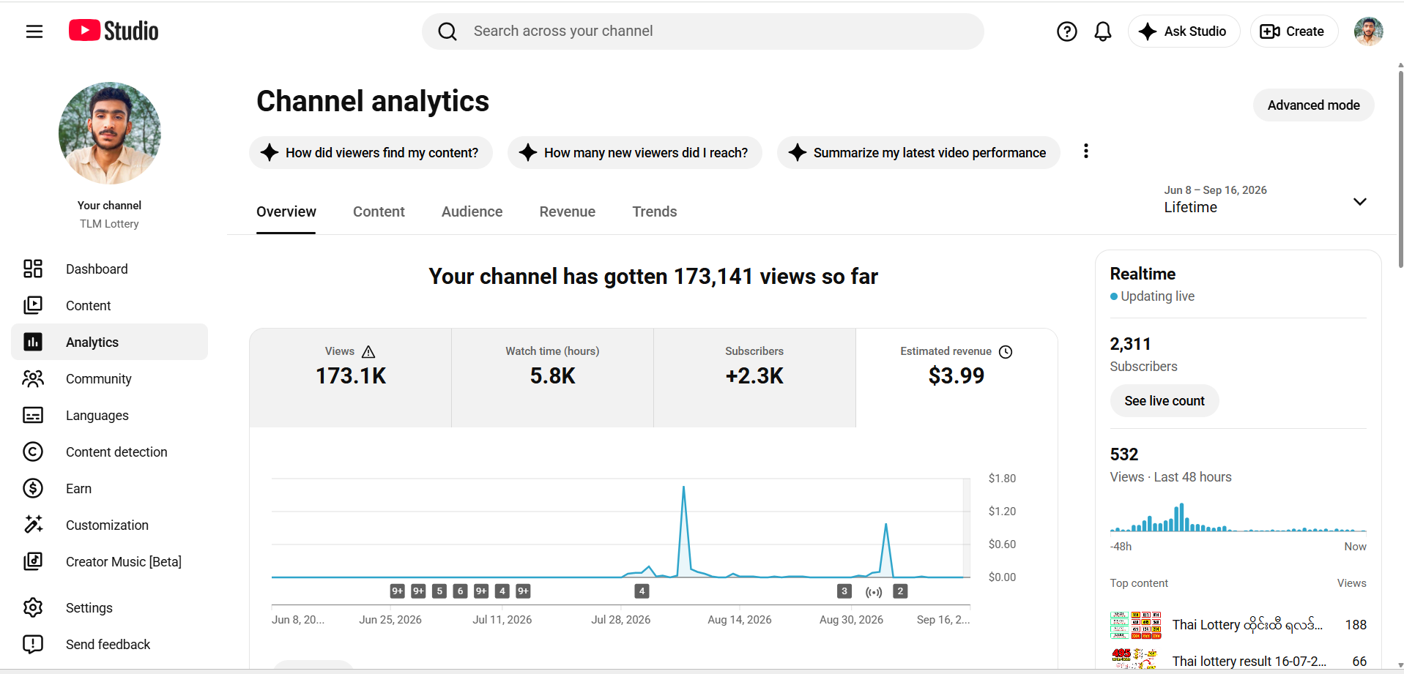
Task: Click the '2' video marker near Sep 16
Action: [x=901, y=591]
